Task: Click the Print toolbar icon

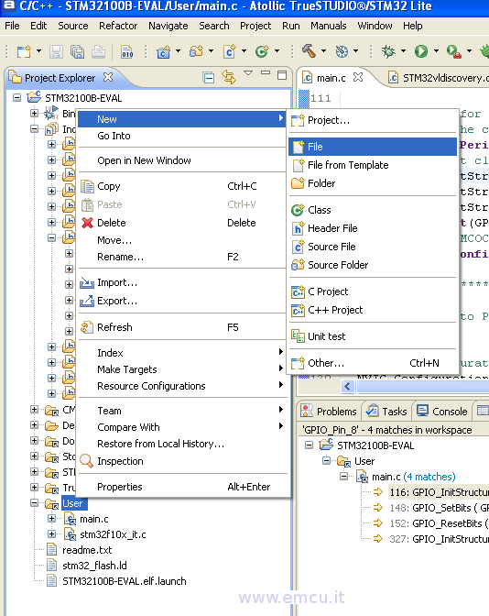Action: [98, 51]
